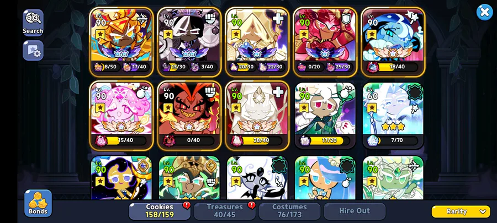The height and width of the screenshot is (223, 497).
Task: Click the shield defense icon on the red cookie
Action: [x=346, y=19]
